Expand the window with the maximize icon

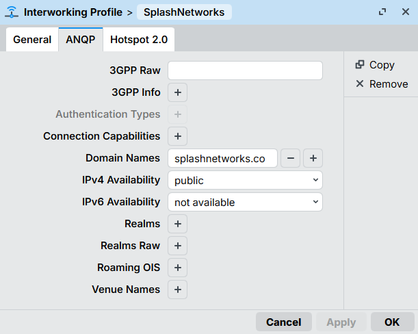(x=383, y=12)
